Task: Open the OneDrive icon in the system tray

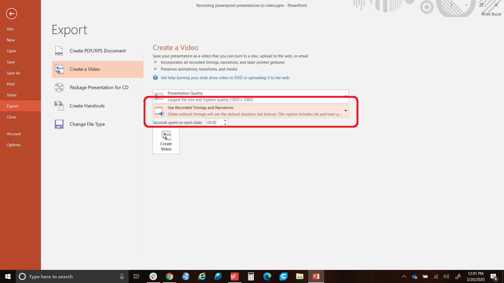Action: (x=415, y=276)
